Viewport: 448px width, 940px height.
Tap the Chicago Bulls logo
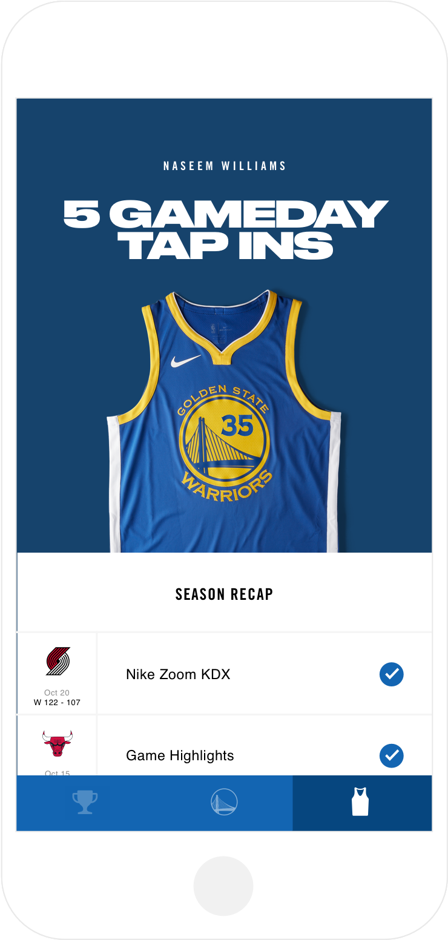click(x=58, y=743)
